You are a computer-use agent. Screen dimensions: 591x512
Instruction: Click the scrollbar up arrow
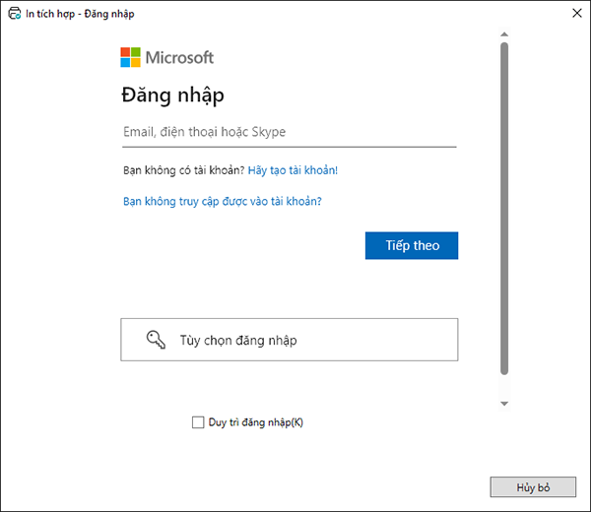(504, 34)
